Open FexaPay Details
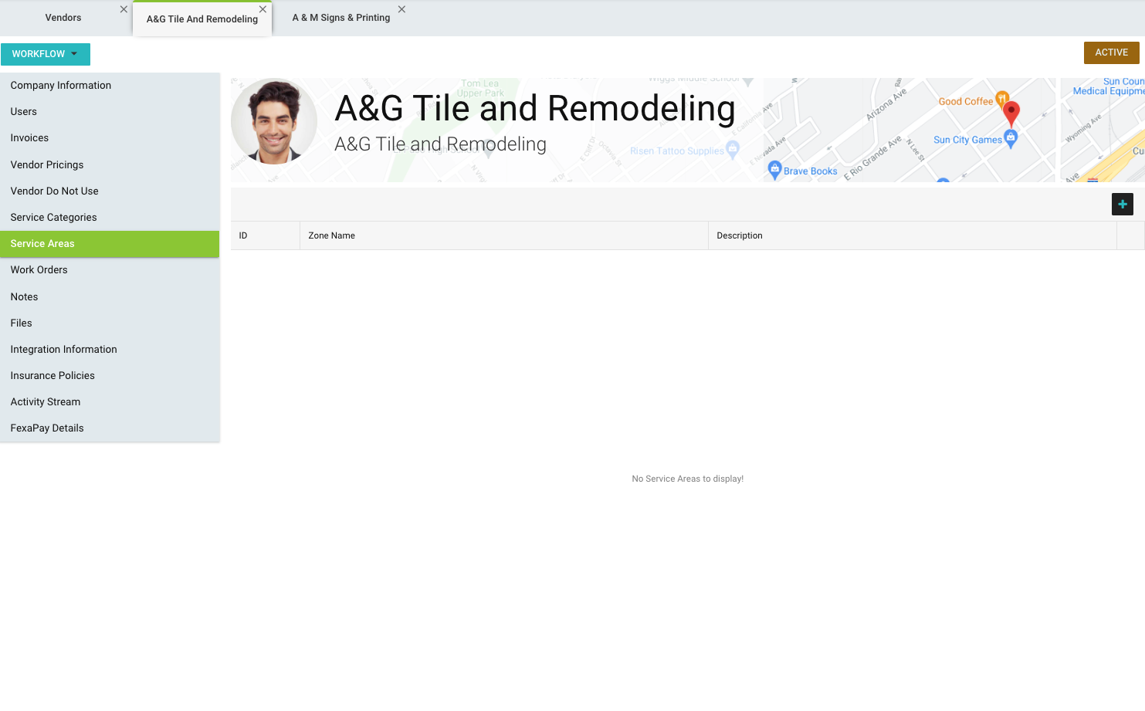Image resolution: width=1145 pixels, height=711 pixels. (x=47, y=428)
